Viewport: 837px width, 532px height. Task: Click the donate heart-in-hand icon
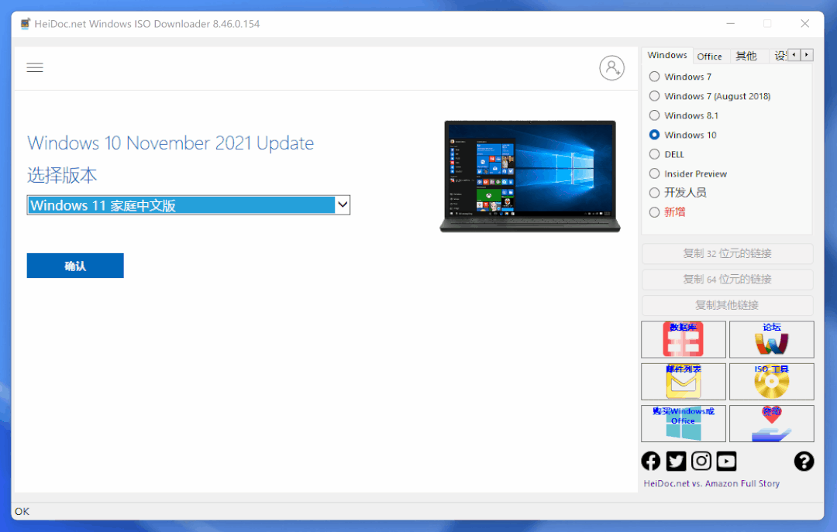[x=771, y=424]
